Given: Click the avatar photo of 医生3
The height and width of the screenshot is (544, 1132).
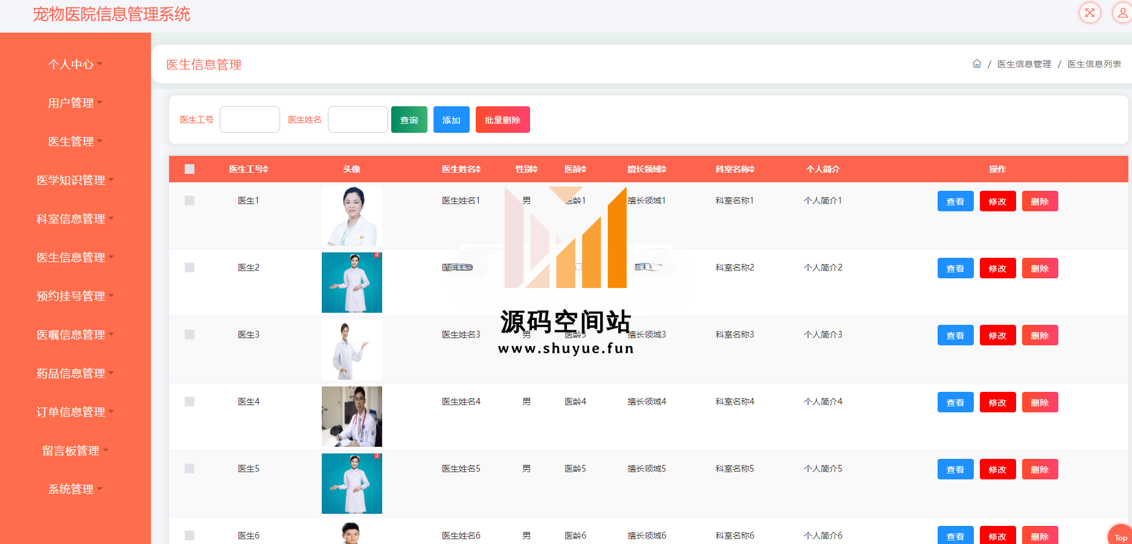Looking at the screenshot, I should [x=352, y=350].
